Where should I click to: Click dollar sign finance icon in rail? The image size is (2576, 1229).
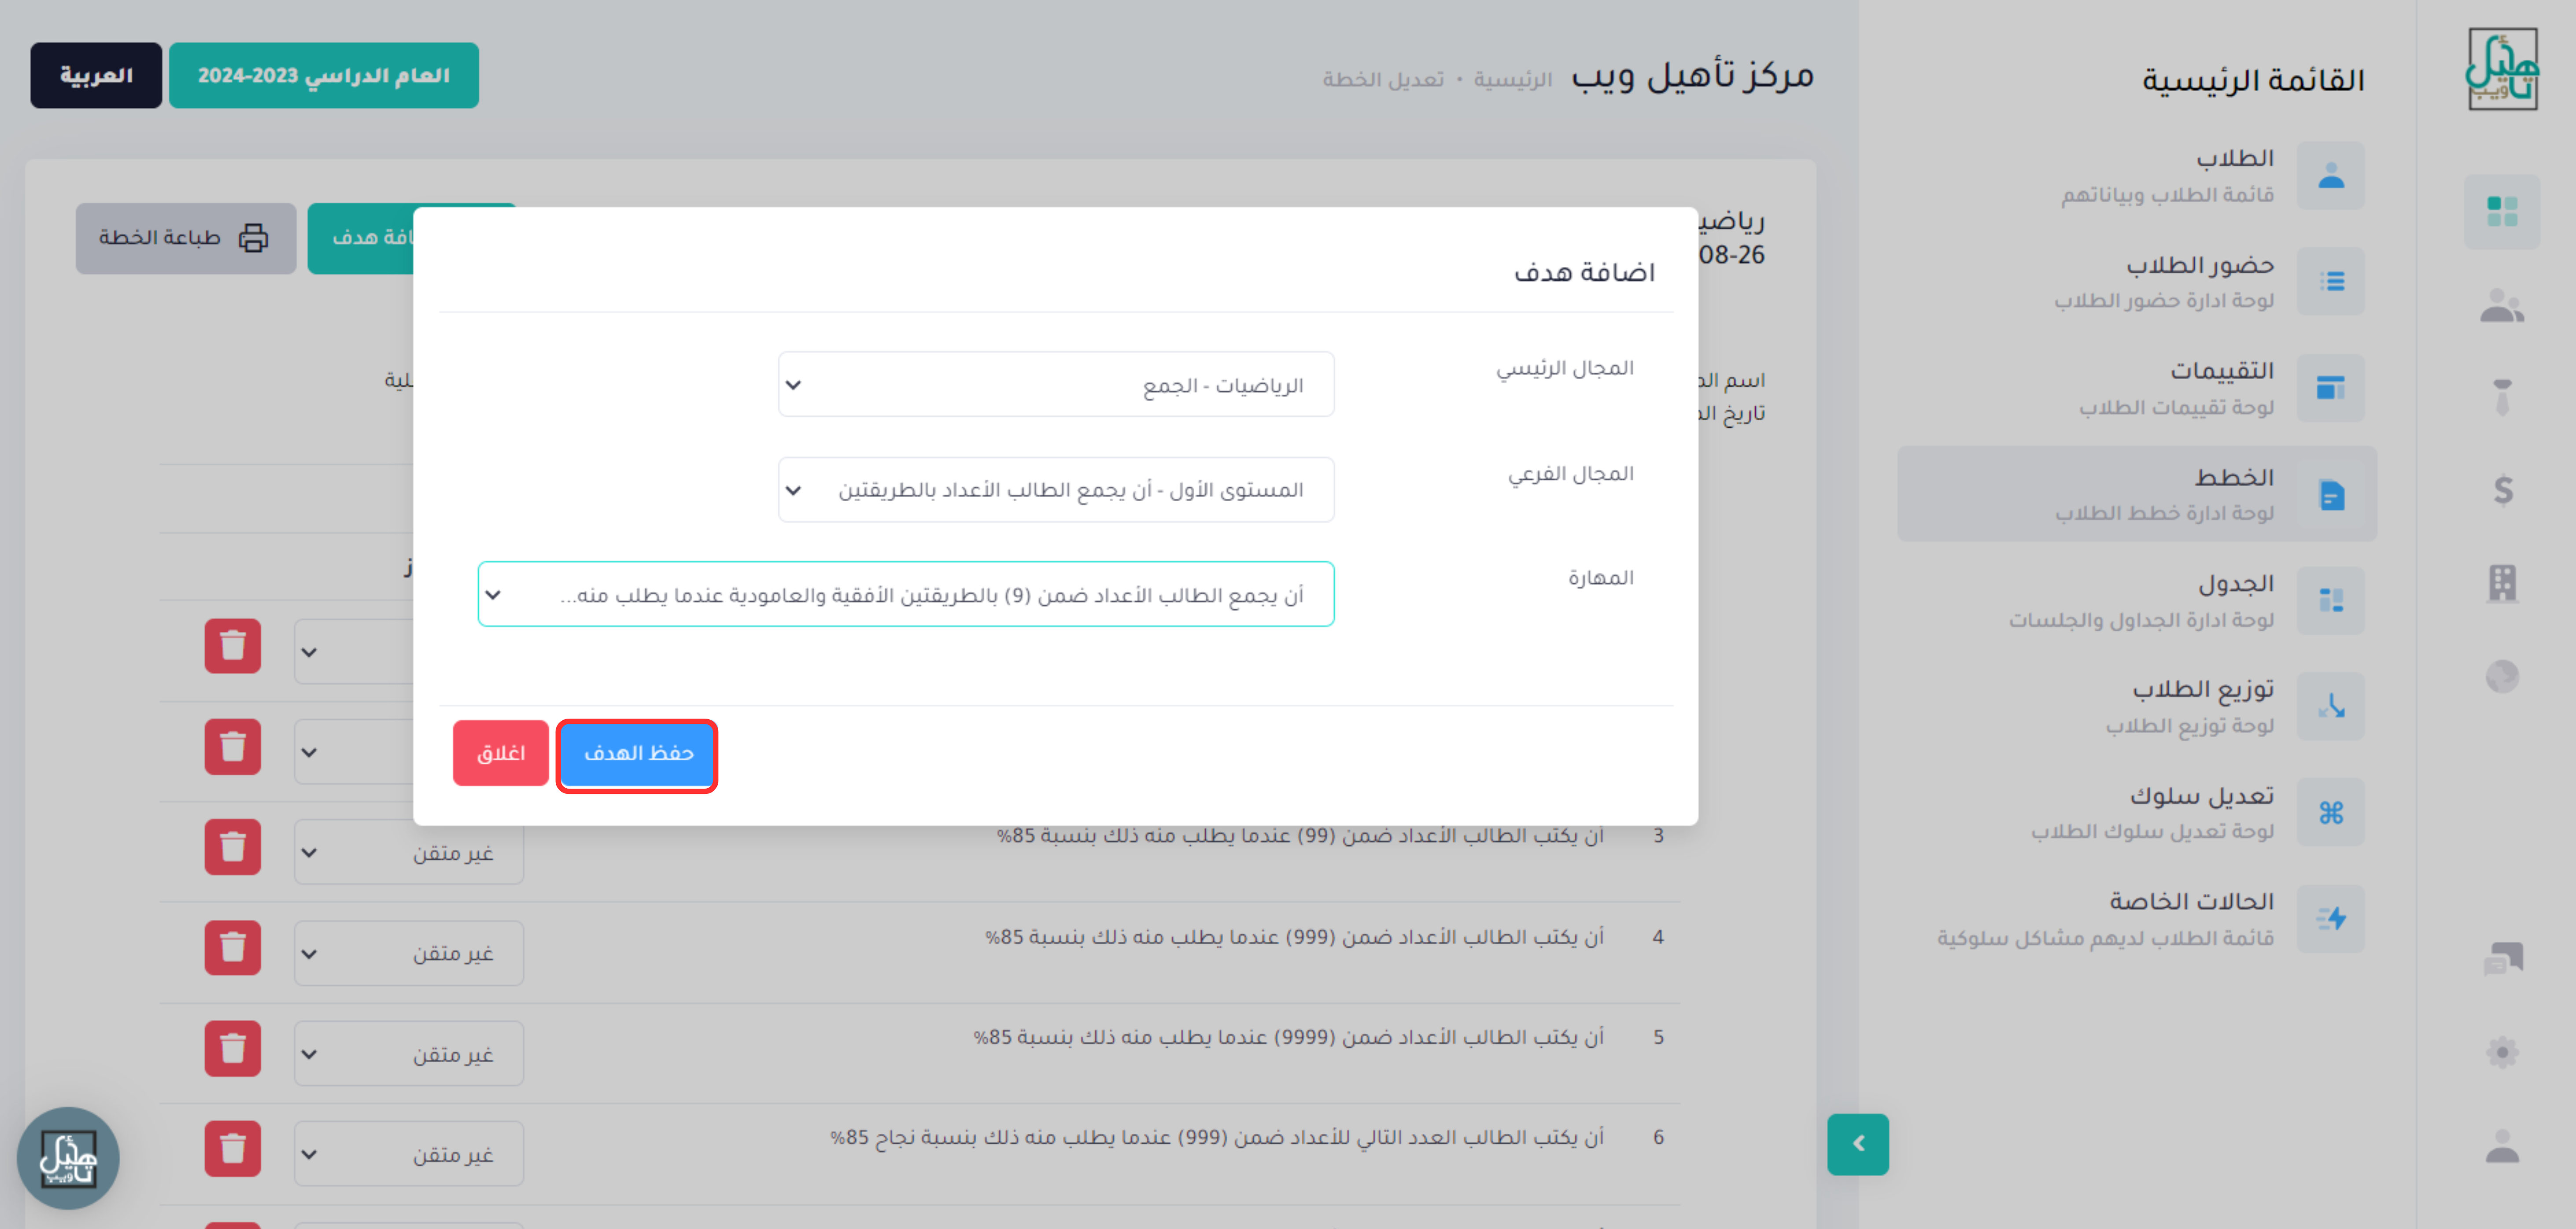pos(2502,490)
